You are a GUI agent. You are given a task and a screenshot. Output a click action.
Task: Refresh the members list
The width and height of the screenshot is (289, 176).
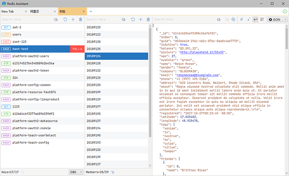click(x=133, y=20)
